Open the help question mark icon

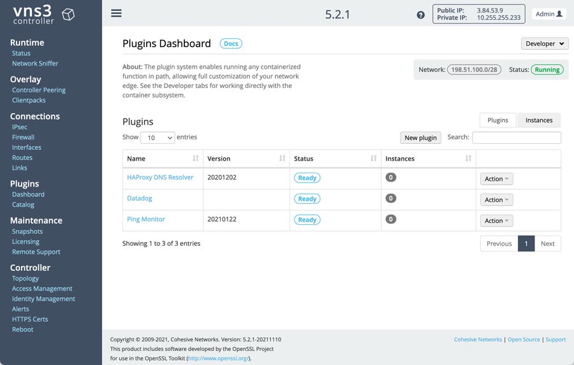point(421,15)
